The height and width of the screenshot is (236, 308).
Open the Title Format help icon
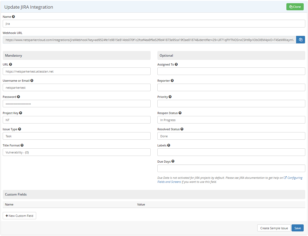click(22, 145)
